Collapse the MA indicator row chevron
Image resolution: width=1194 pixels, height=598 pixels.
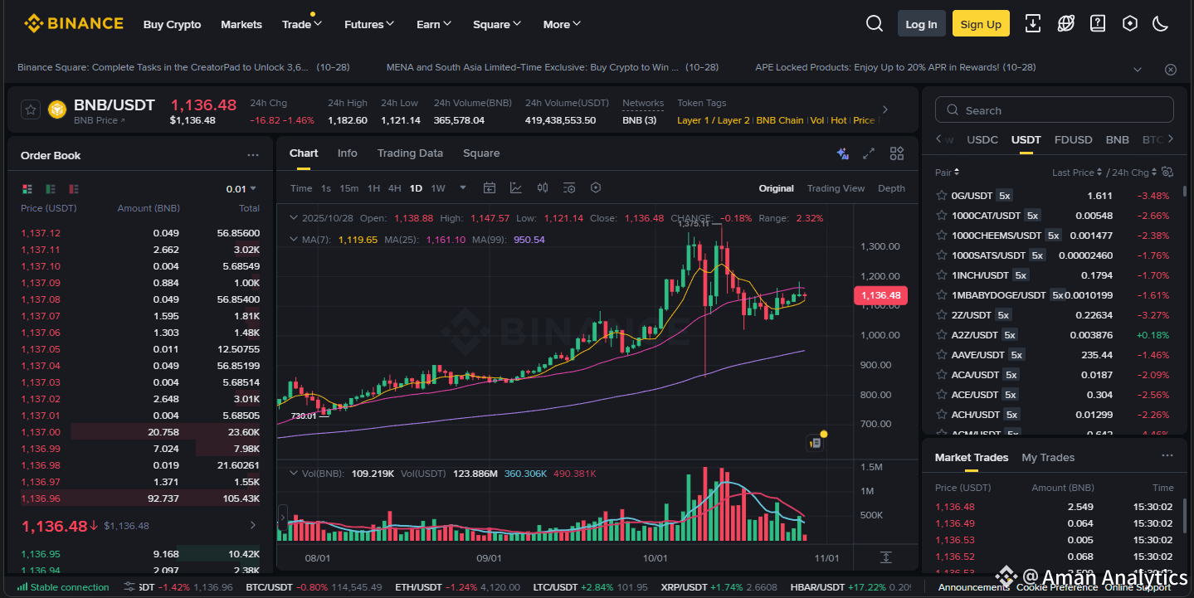click(293, 239)
